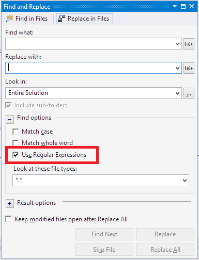
Task: Click the browse ellipsis button next to Look in
Action: [189, 93]
